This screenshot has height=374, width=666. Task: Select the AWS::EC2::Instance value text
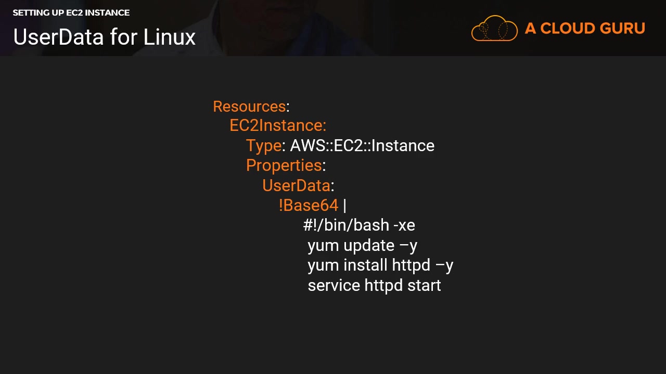coord(362,145)
